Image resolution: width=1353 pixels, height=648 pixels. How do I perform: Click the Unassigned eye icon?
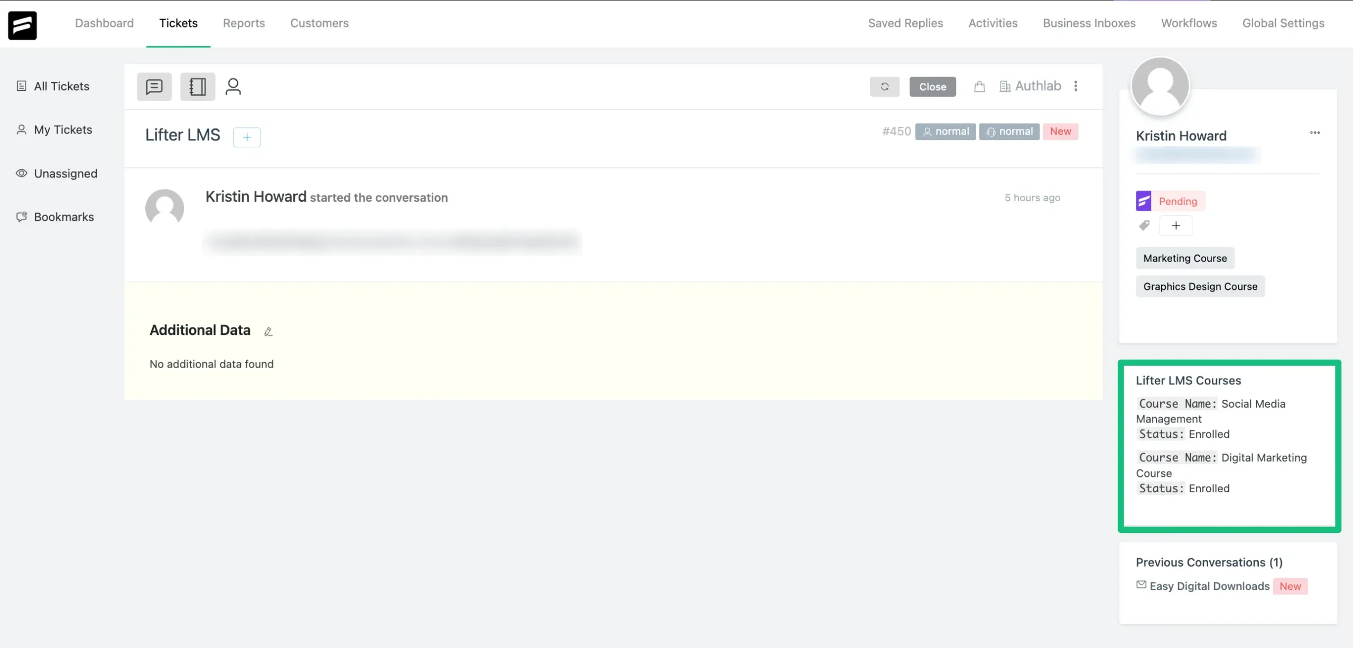[21, 173]
